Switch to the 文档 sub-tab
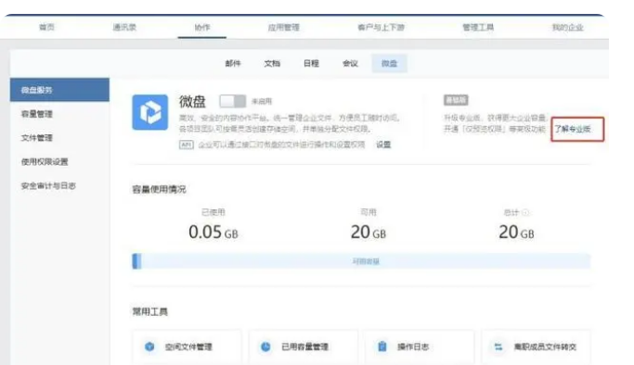Screen dimensions: 634x365 272,63
